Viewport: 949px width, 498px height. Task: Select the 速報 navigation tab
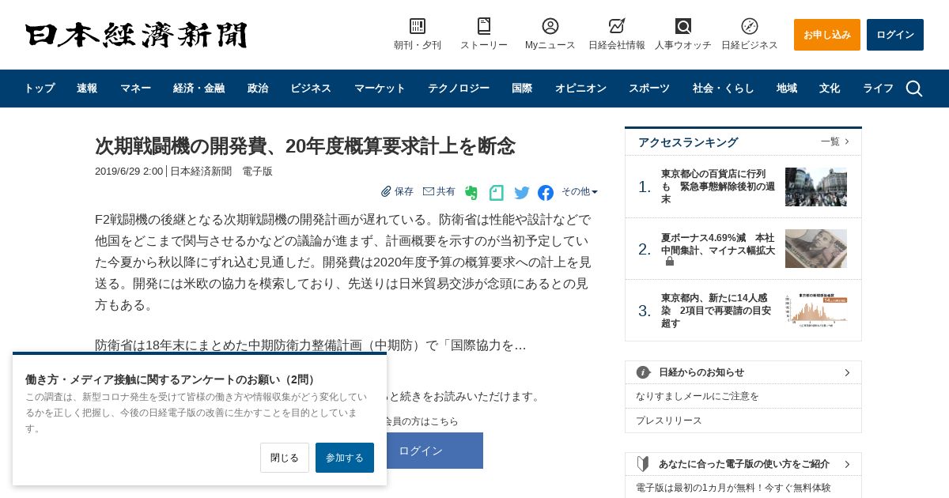click(87, 89)
